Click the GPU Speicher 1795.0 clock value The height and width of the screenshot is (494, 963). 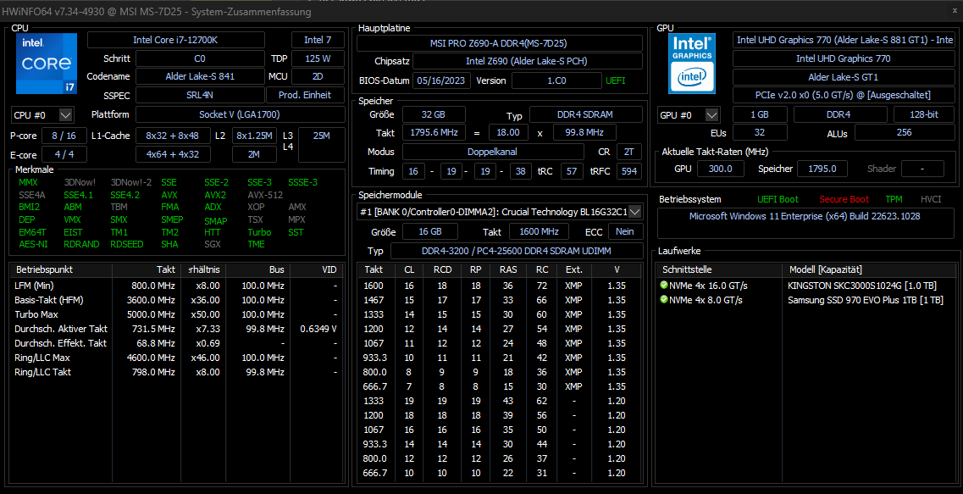[823, 169]
